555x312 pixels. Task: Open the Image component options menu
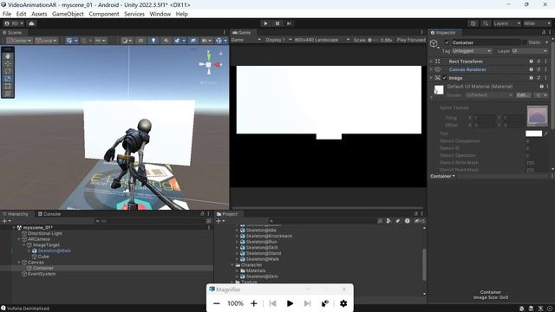546,78
